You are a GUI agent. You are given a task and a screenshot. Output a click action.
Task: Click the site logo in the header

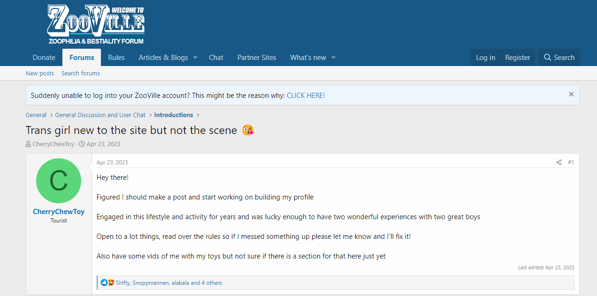point(96,24)
